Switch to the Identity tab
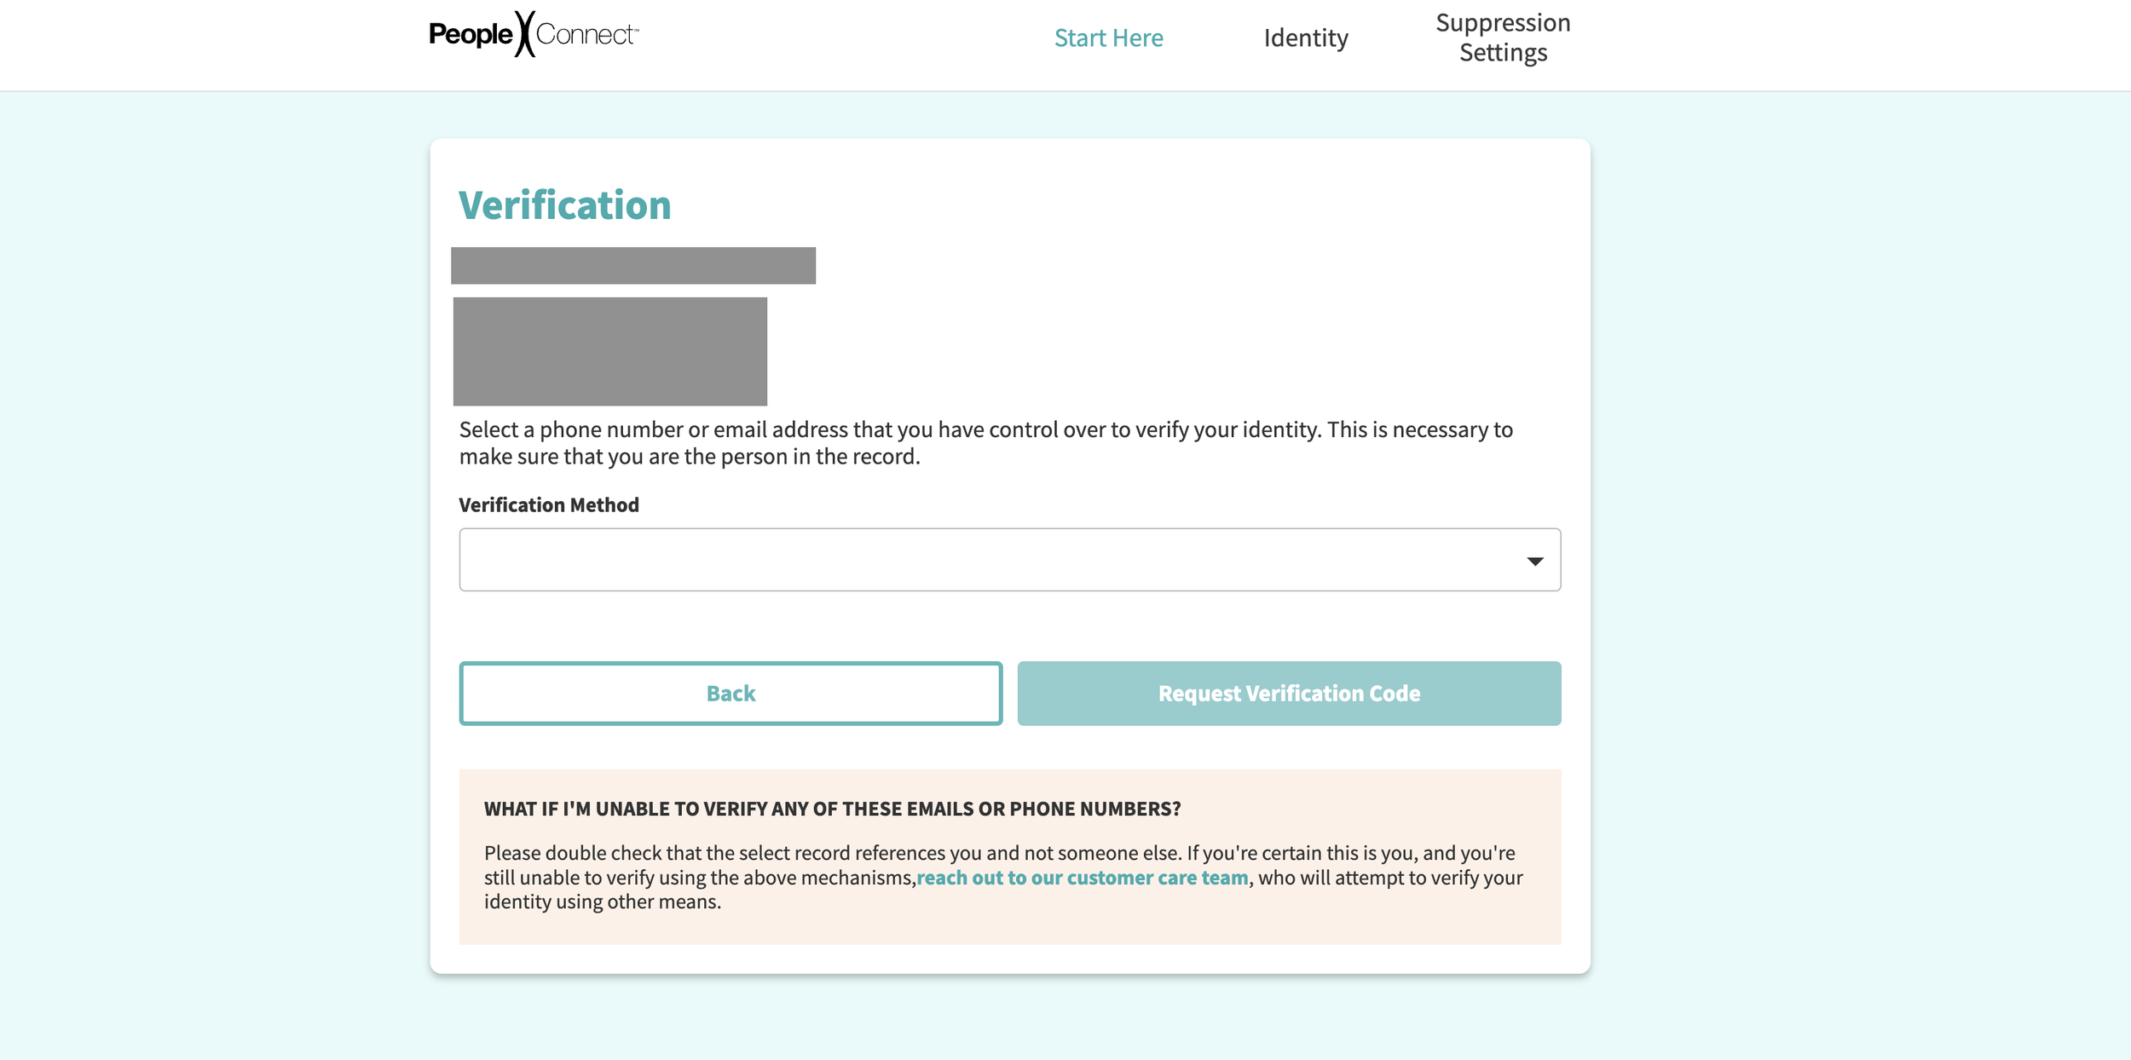2131x1060 pixels. [1305, 37]
